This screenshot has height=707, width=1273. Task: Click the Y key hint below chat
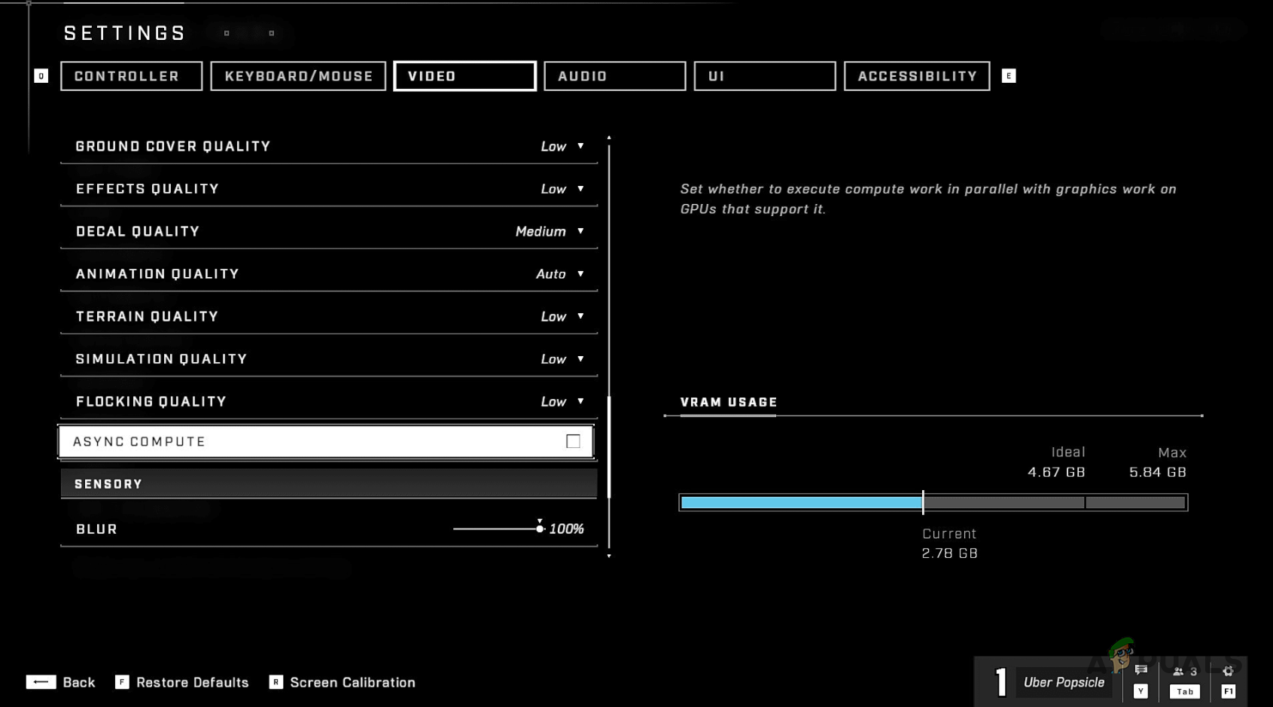click(x=1141, y=691)
